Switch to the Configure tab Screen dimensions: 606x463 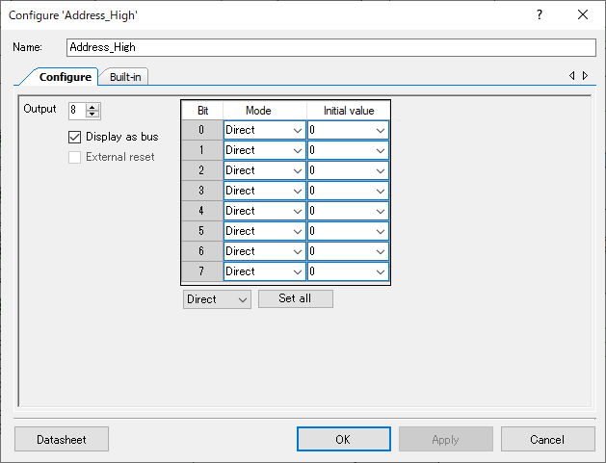pyautogui.click(x=65, y=77)
